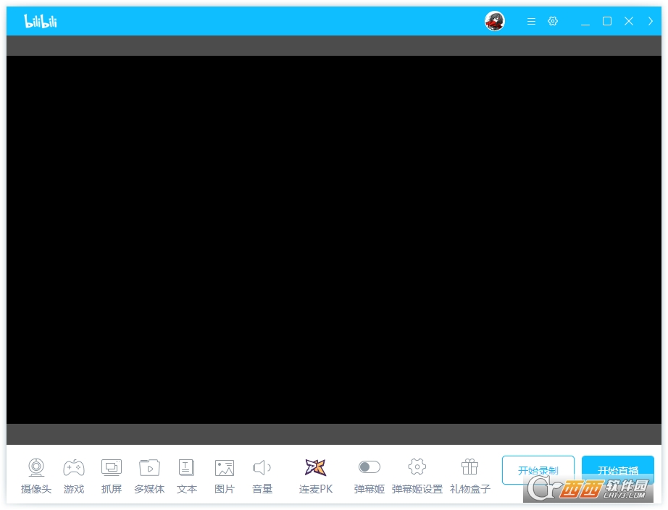668x510 pixels.
Task: Open 弹幕姬设置 danmaku settings
Action: [x=417, y=475]
